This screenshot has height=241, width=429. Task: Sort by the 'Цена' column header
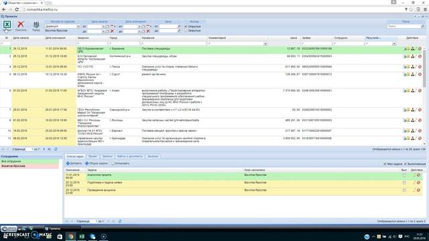pos(284,38)
